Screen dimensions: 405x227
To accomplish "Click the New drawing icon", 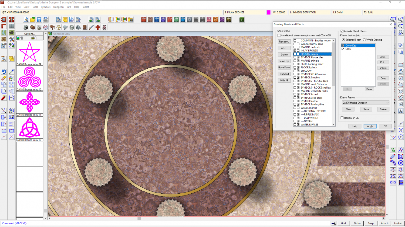I will point(26,19).
